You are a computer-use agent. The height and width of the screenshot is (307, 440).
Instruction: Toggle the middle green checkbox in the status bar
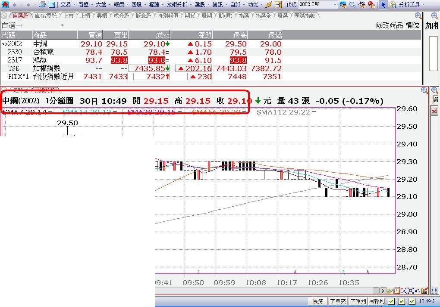click(402, 301)
